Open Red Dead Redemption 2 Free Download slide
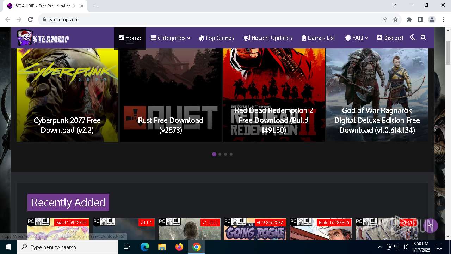The width and height of the screenshot is (451, 254). coord(274,95)
